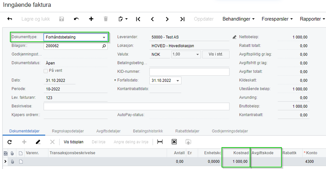This screenshot has width=326, height=169.
Task: Click the Antall cell 0,00
Action: tap(177, 161)
